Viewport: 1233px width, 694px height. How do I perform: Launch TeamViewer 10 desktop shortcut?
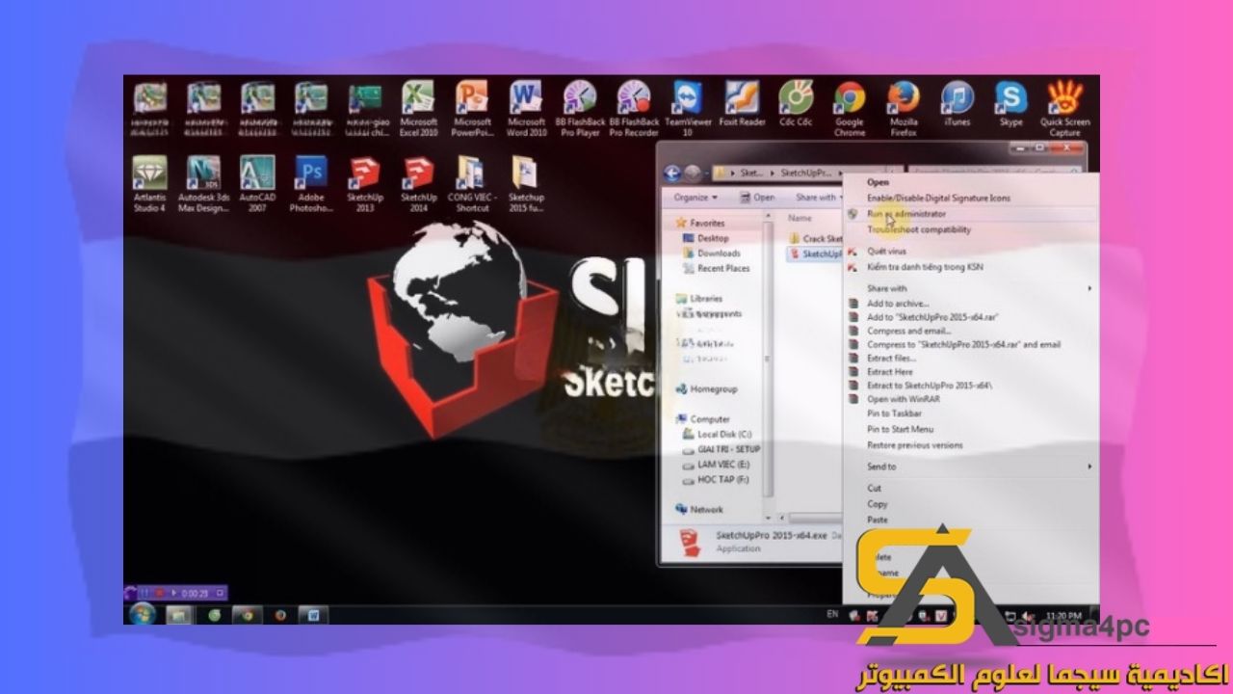coord(688,108)
